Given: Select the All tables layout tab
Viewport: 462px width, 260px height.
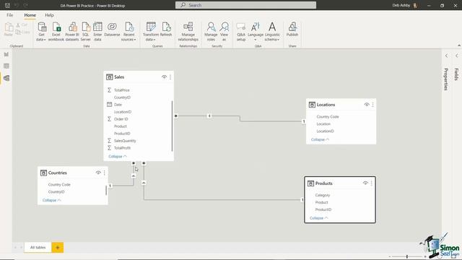Looking at the screenshot, I should coord(38,247).
